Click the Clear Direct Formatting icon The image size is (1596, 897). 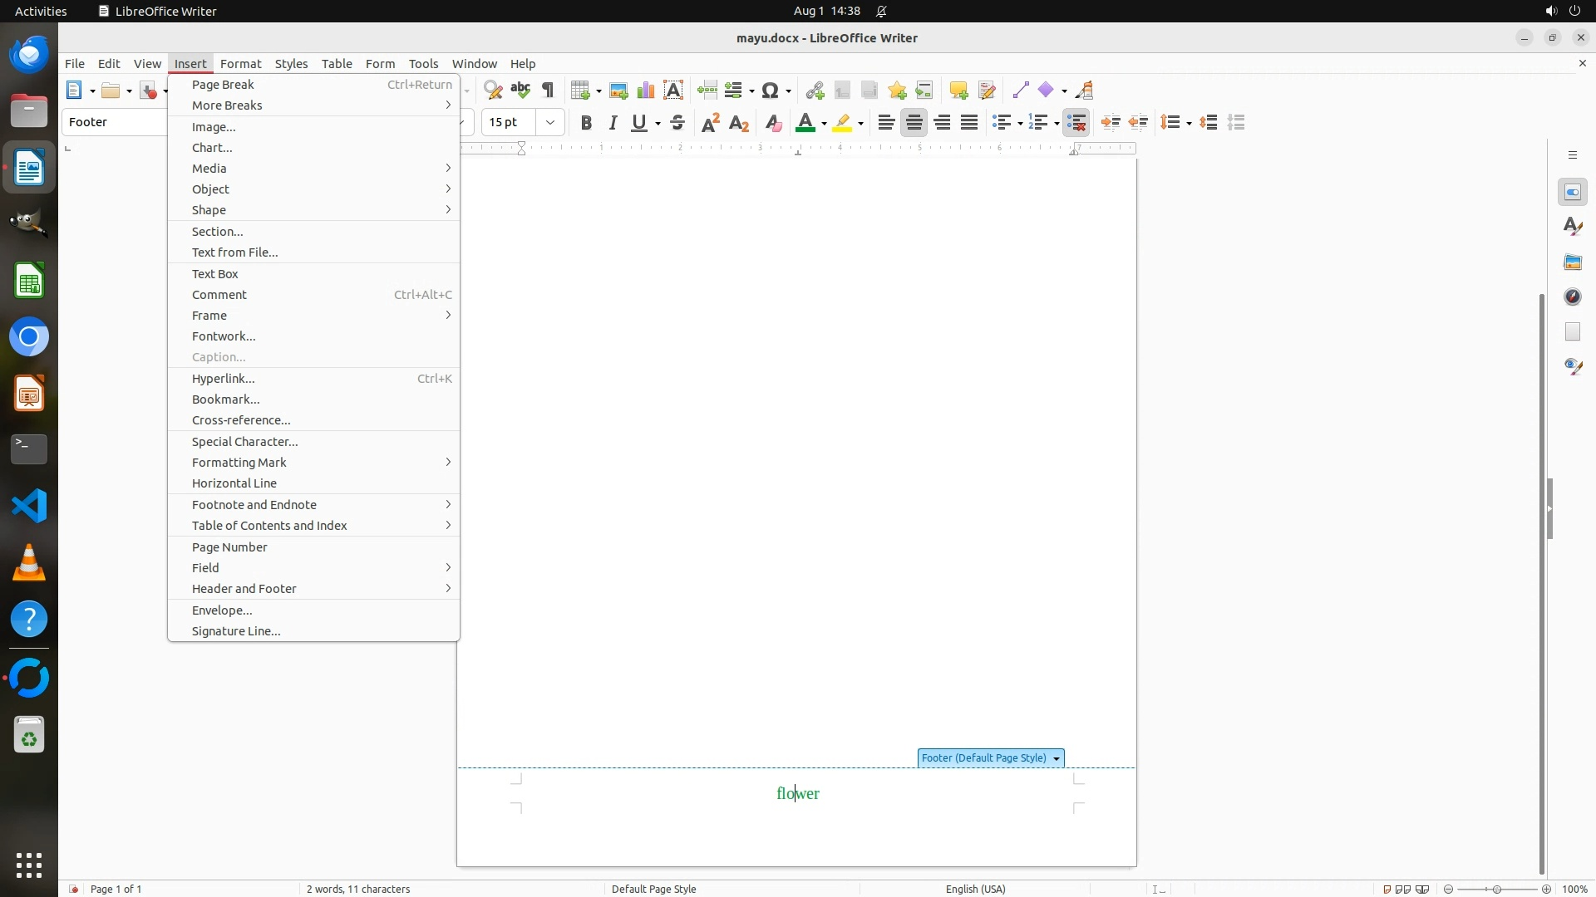pos(773,123)
